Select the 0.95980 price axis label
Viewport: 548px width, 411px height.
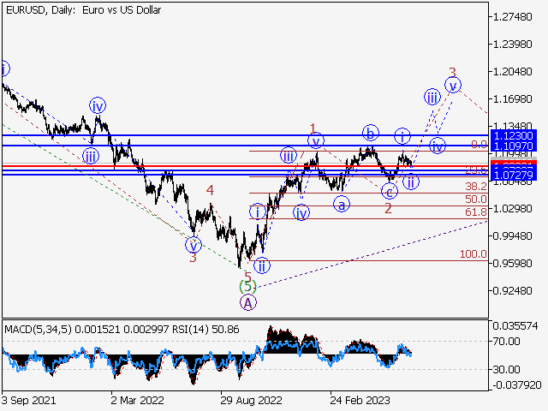(x=512, y=263)
